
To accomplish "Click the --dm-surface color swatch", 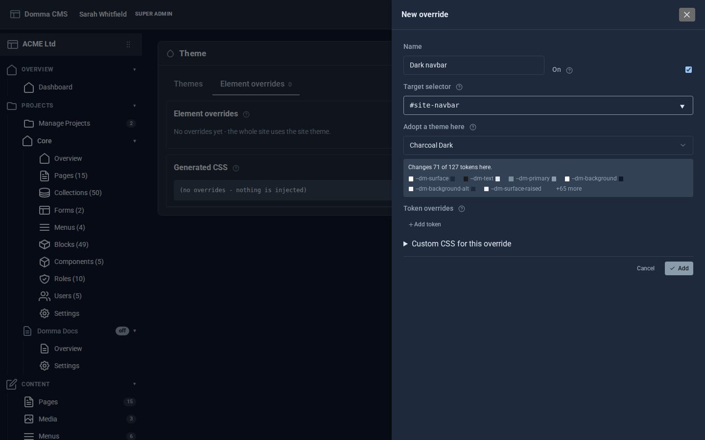I will 411,179.
